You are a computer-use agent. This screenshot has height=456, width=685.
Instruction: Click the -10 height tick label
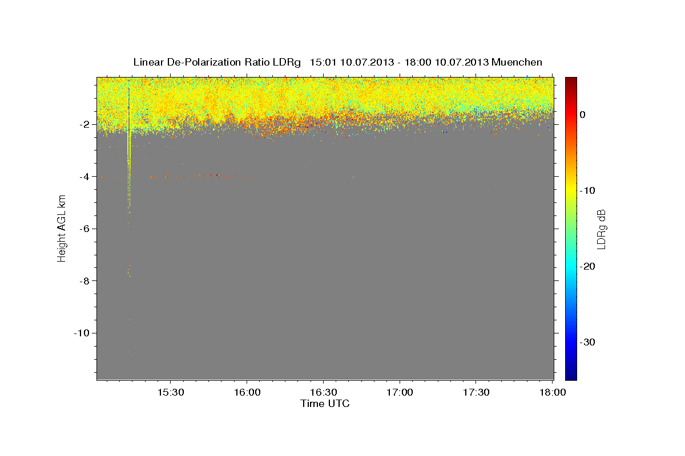pos(81,333)
